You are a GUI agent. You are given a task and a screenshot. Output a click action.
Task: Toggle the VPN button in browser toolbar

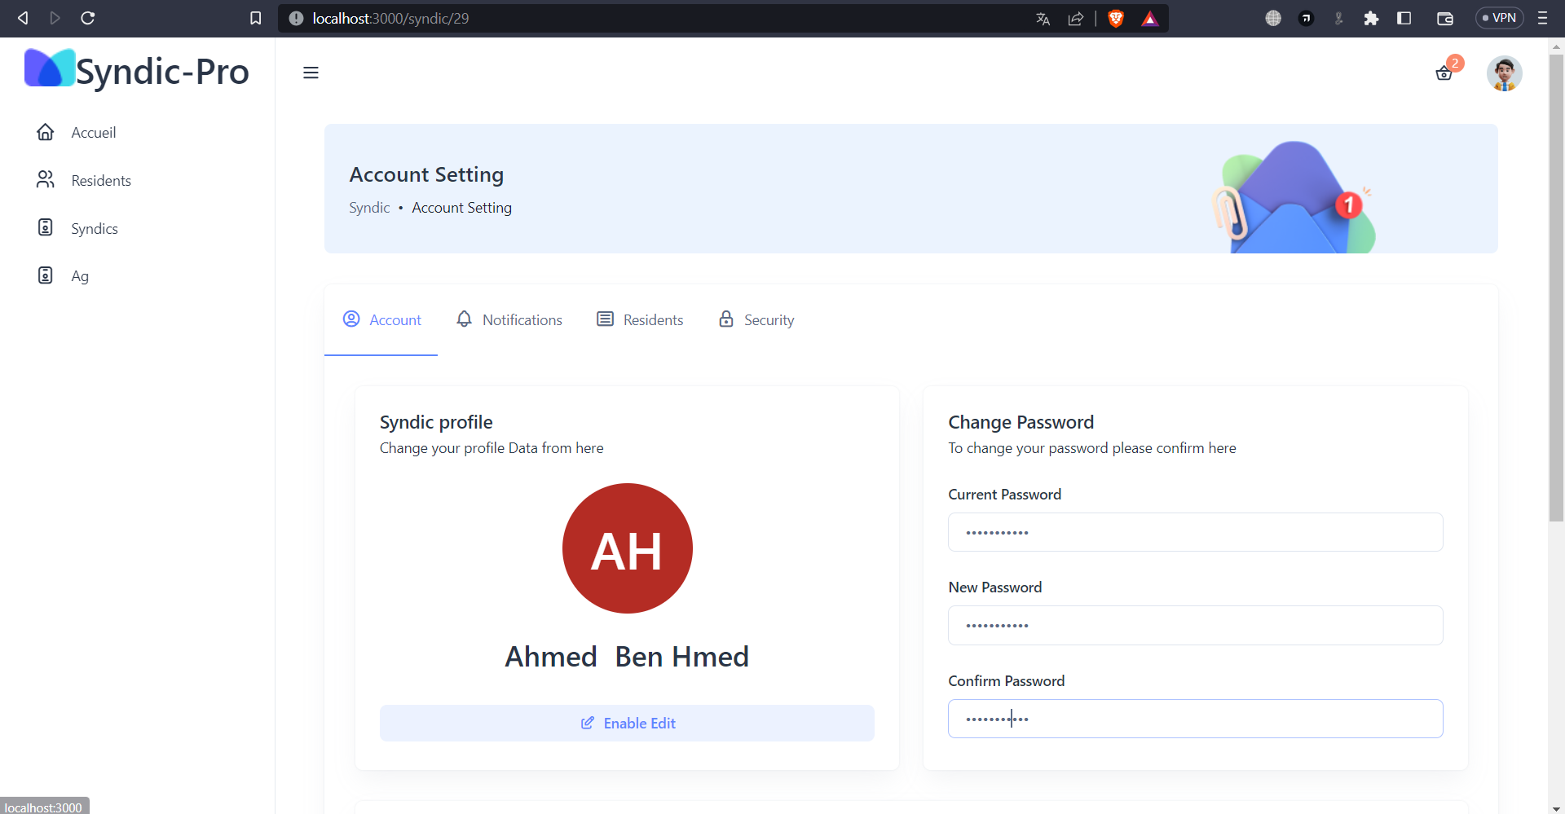(1499, 18)
